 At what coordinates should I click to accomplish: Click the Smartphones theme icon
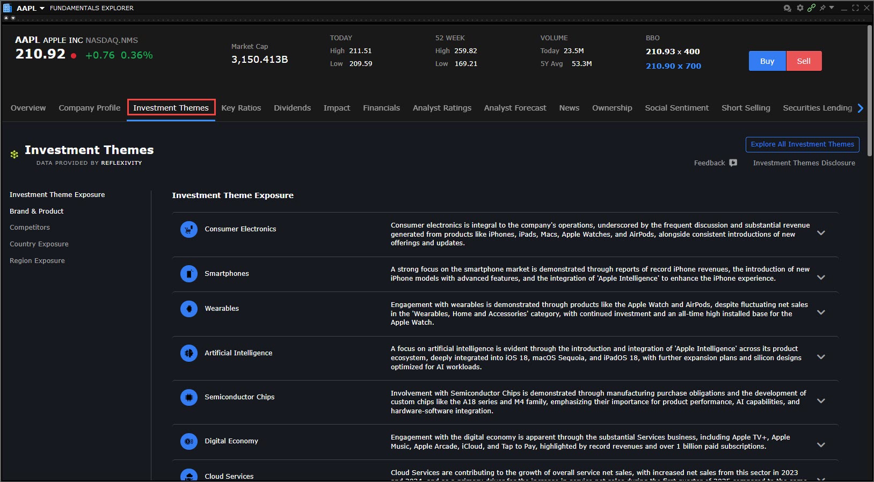(x=189, y=274)
